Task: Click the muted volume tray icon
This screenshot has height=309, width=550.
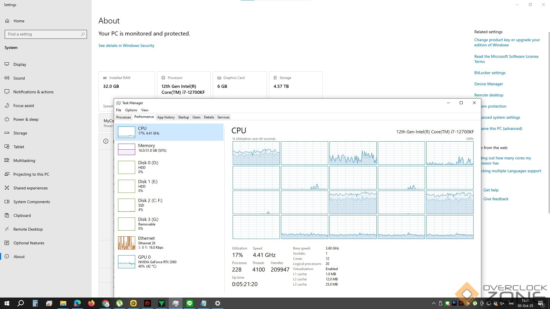Action: pos(502,303)
